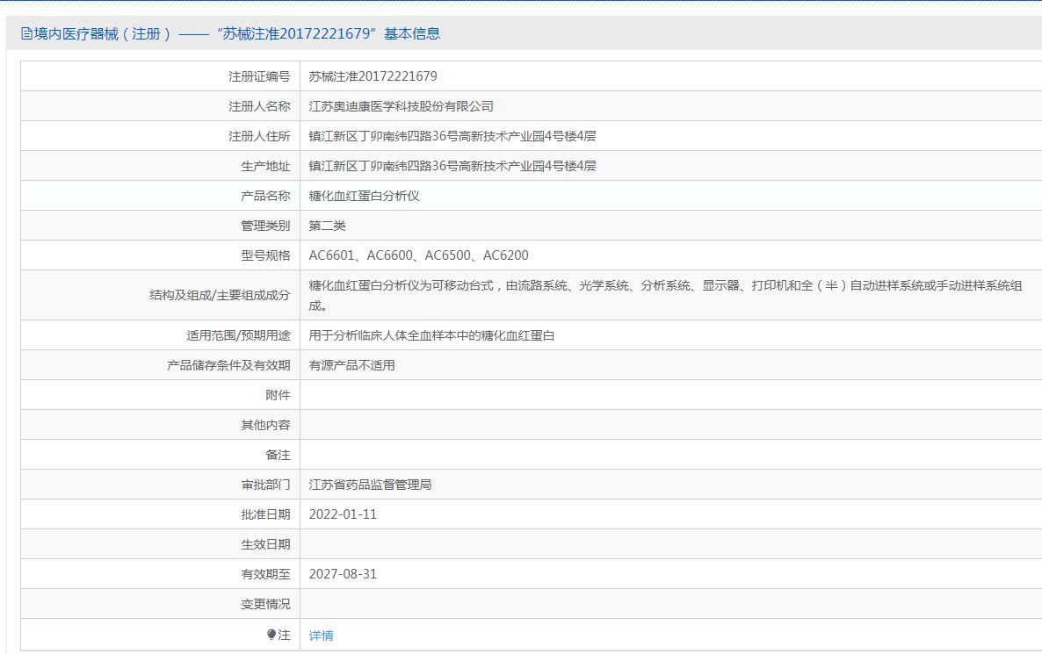1042x654 pixels.
Task: Click the 附件 row label
Action: coord(278,395)
